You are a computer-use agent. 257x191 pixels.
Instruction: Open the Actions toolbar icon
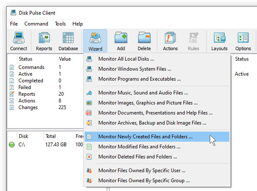(170, 38)
